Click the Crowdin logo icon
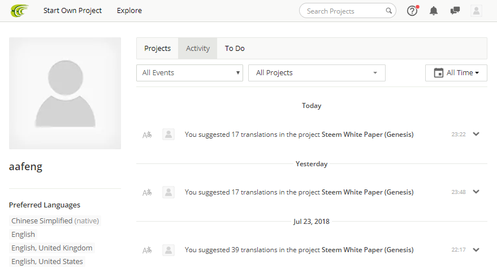497x268 pixels. (x=19, y=11)
